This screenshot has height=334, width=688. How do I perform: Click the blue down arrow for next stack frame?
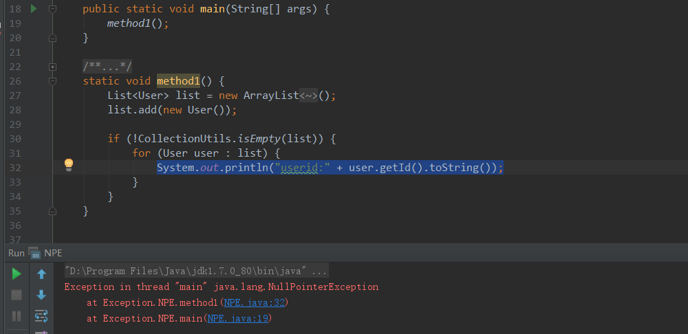pyautogui.click(x=41, y=295)
